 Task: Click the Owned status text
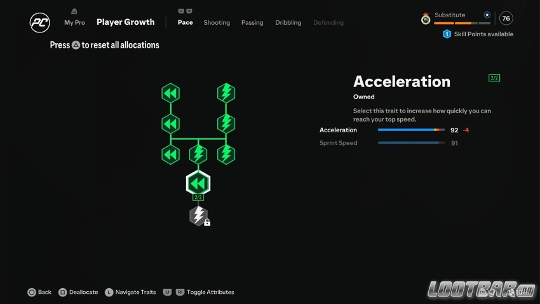click(363, 97)
